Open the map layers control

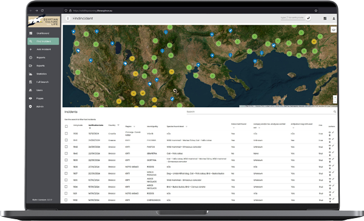334,30
